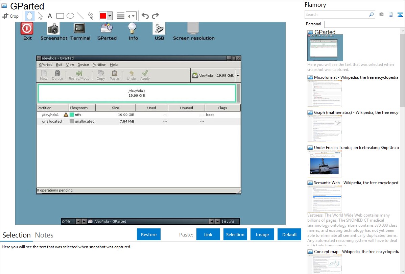Click the USB drive desktop icon

(159, 28)
